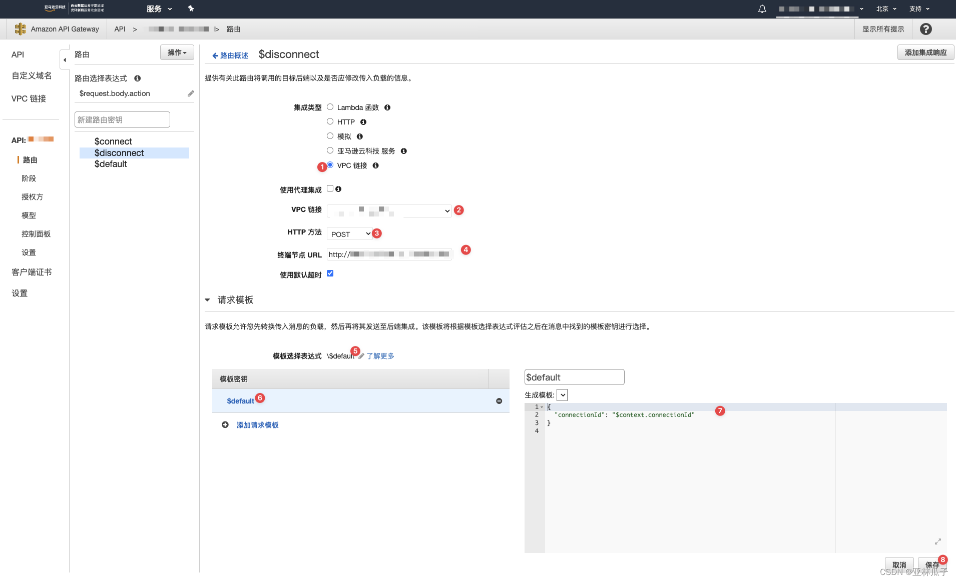Show info icon for mock integration
Image resolution: width=956 pixels, height=581 pixels.
point(360,136)
